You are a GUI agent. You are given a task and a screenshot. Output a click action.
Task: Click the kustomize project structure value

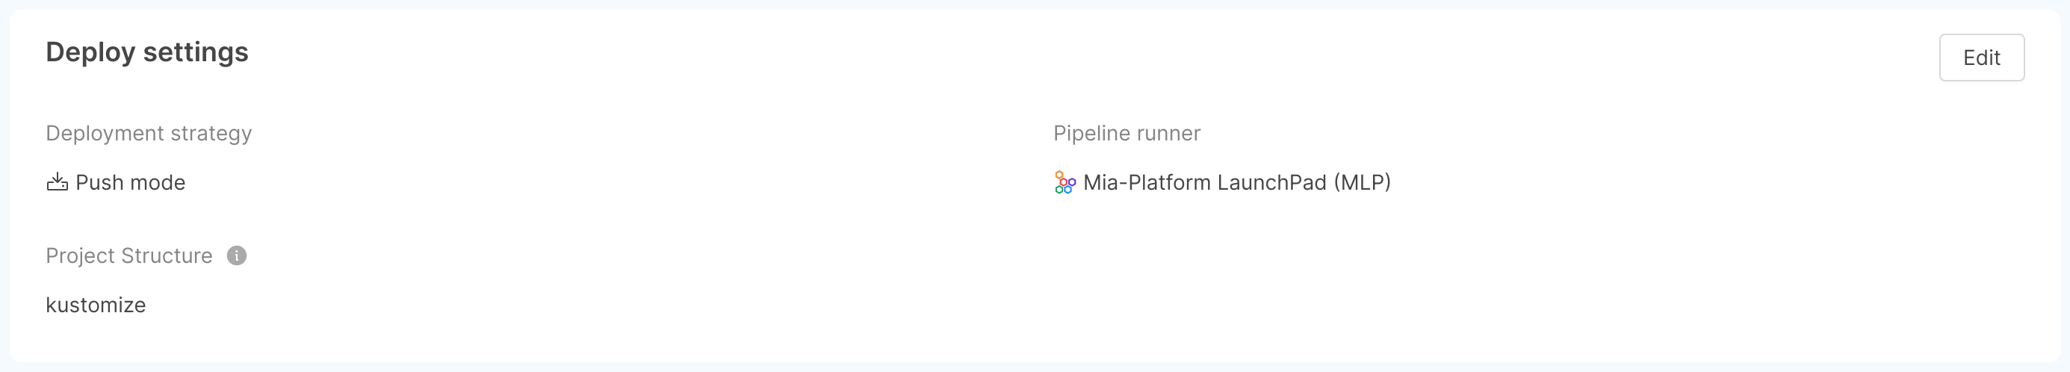[96, 306]
